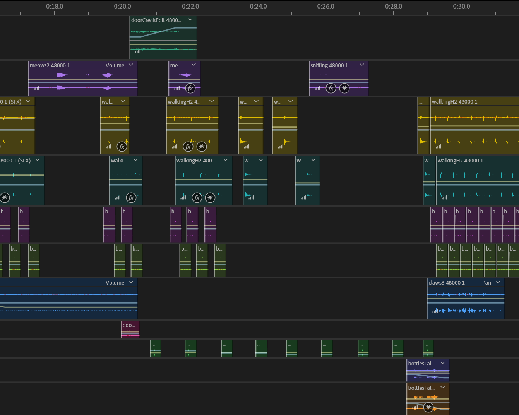Expand the sniffing 48000 1 clip chevron
519x415 pixels.
pyautogui.click(x=362, y=65)
